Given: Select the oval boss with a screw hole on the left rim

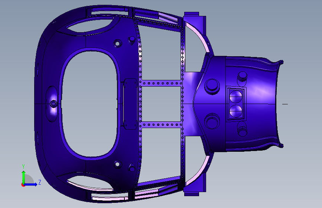Looking at the screenshot, I should [x=52, y=104].
